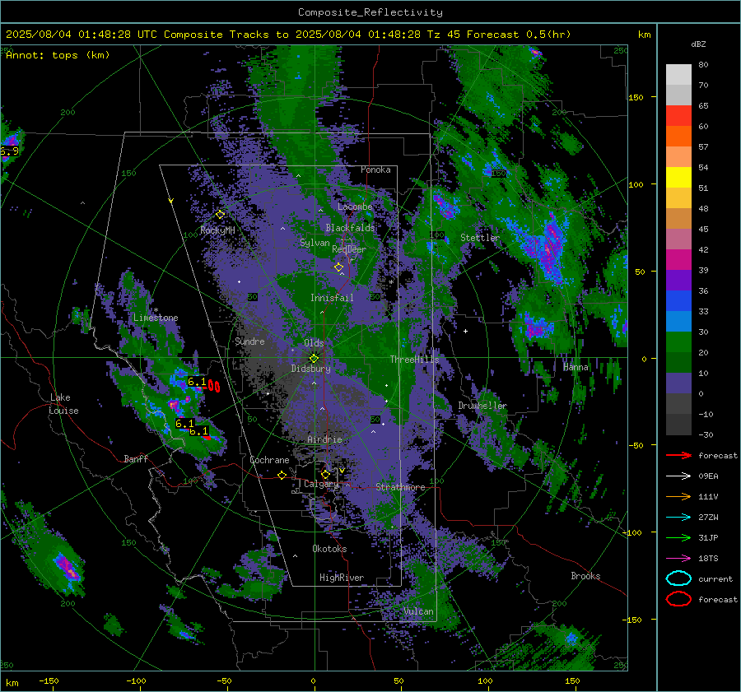The image size is (741, 692).
Task: Click the Brooks city label
Action: pyautogui.click(x=585, y=576)
